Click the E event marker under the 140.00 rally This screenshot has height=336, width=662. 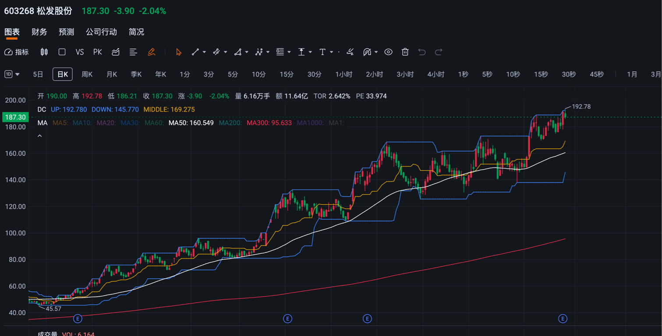point(367,318)
